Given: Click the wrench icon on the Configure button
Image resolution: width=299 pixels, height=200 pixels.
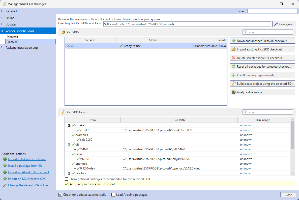Looking at the screenshot, I should click(x=276, y=24).
